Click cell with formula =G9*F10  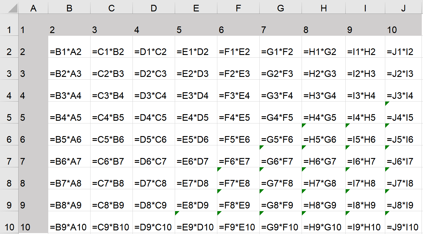281,222
